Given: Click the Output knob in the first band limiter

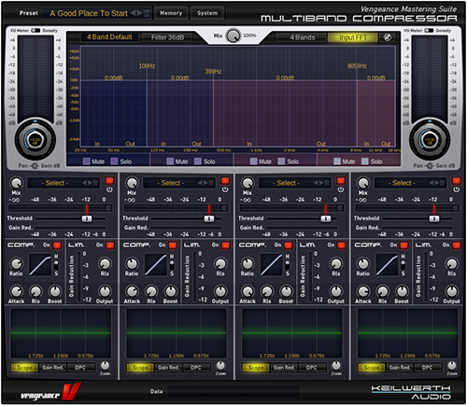Looking at the screenshot, I should click(x=105, y=291).
